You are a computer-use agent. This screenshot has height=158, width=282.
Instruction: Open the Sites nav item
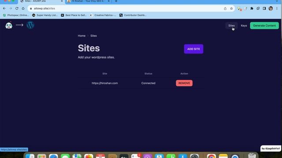231,25
